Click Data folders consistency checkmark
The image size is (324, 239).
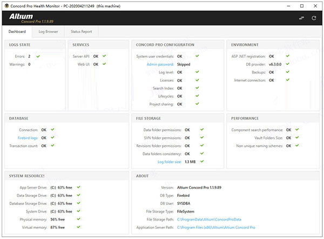click(202, 154)
